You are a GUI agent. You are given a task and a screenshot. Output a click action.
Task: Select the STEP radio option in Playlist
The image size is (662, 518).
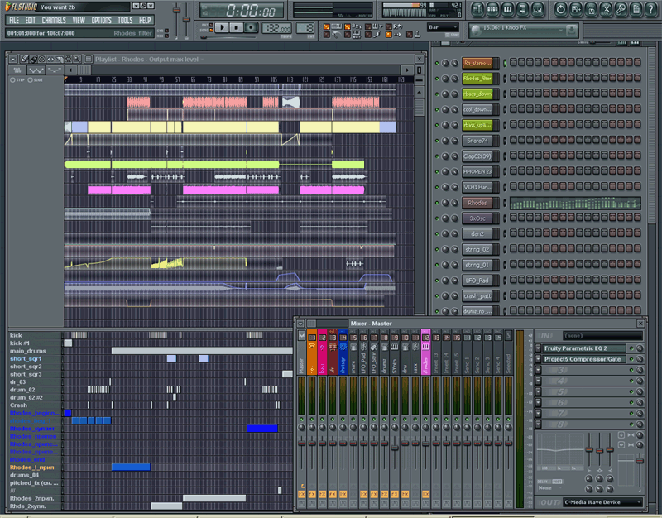(x=12, y=79)
